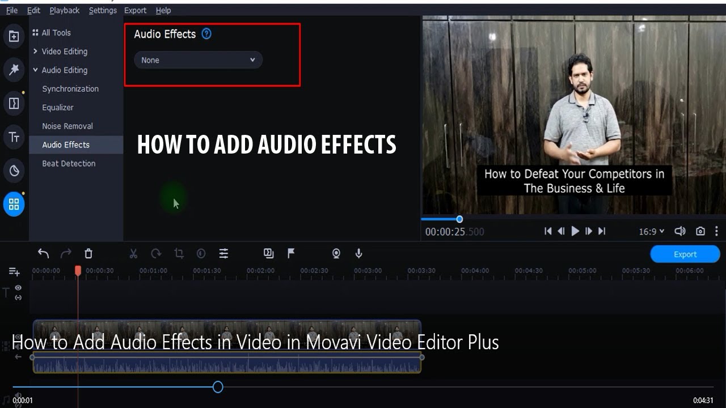This screenshot has height=408, width=726.
Task: Click the Undo arrow in timeline toolbar
Action: pyautogui.click(x=43, y=253)
